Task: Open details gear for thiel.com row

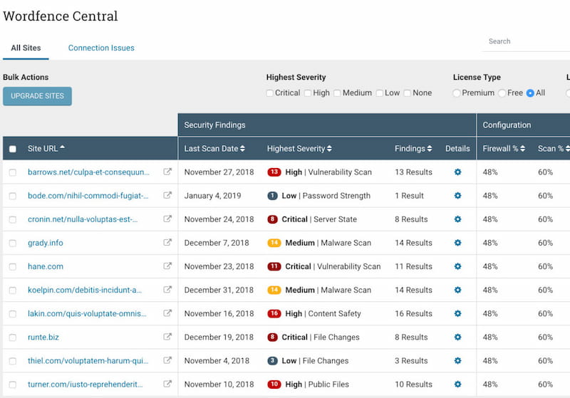Action: pos(457,360)
